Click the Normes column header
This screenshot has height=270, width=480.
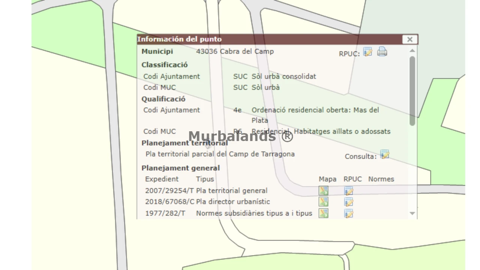tap(381, 179)
